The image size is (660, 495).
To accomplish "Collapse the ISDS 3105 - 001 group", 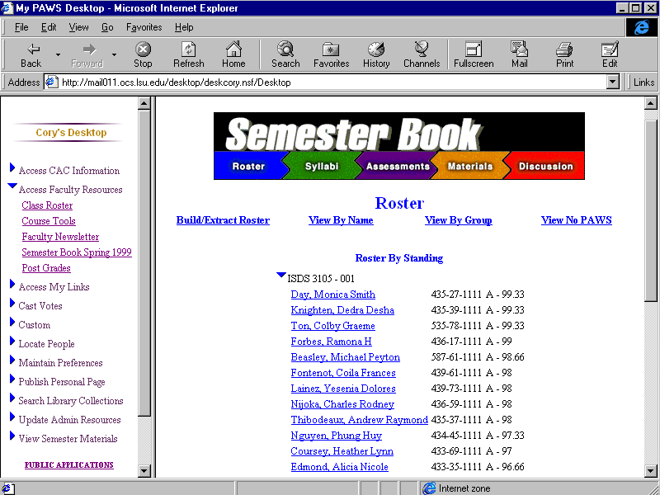I will point(280,275).
